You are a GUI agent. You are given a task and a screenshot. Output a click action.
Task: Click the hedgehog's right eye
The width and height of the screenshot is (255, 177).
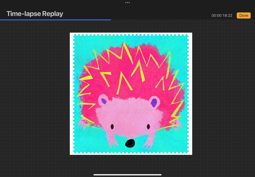point(148,127)
